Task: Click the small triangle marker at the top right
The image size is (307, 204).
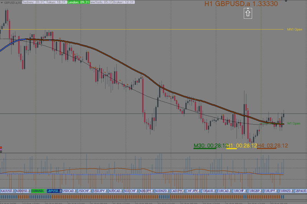Action: tap(286, 1)
